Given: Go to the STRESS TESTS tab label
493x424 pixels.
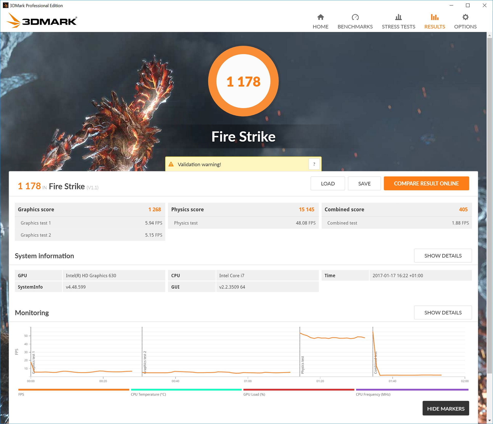Looking at the screenshot, I should point(398,27).
